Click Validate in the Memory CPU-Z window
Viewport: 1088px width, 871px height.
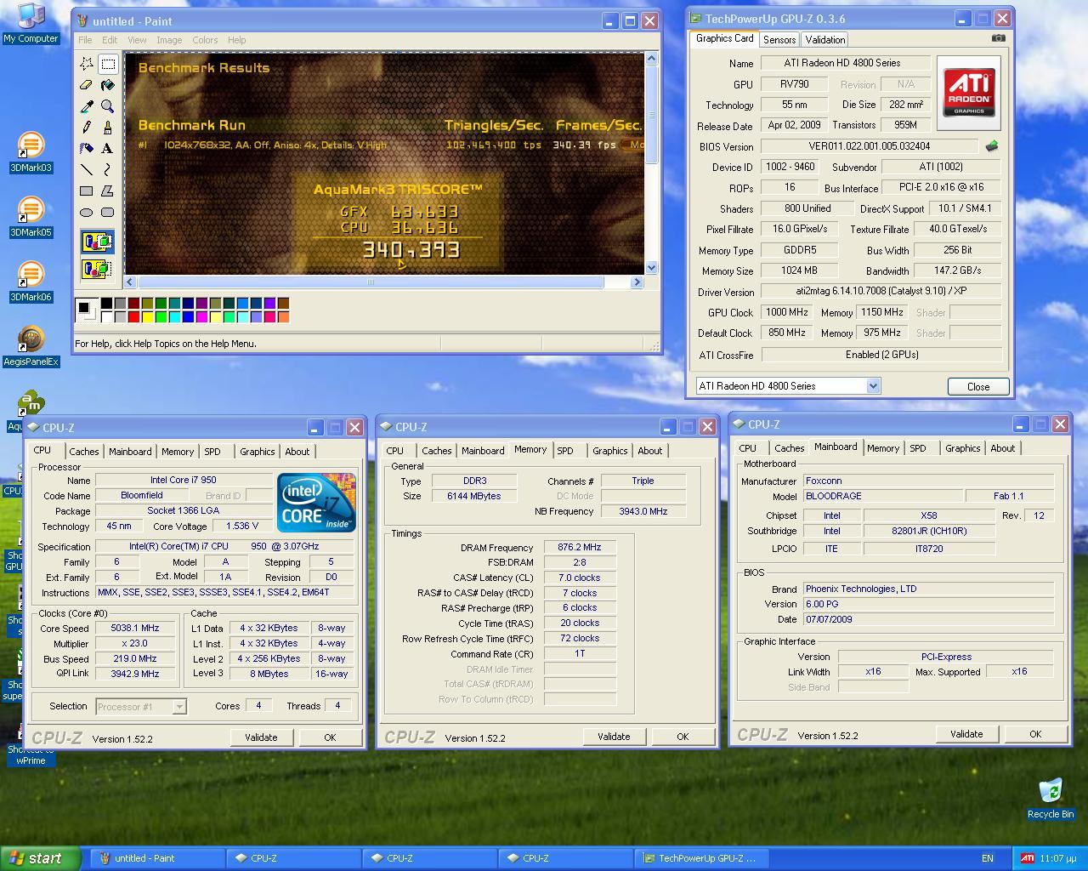click(x=614, y=737)
